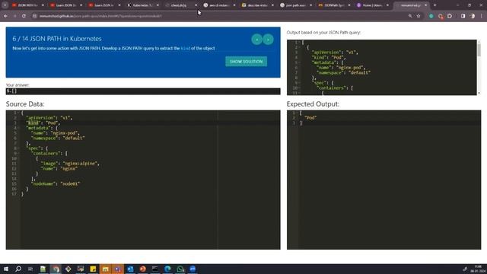This screenshot has width=487, height=274.
Task: Toggle the browser side panel icon
Action: tap(463, 16)
